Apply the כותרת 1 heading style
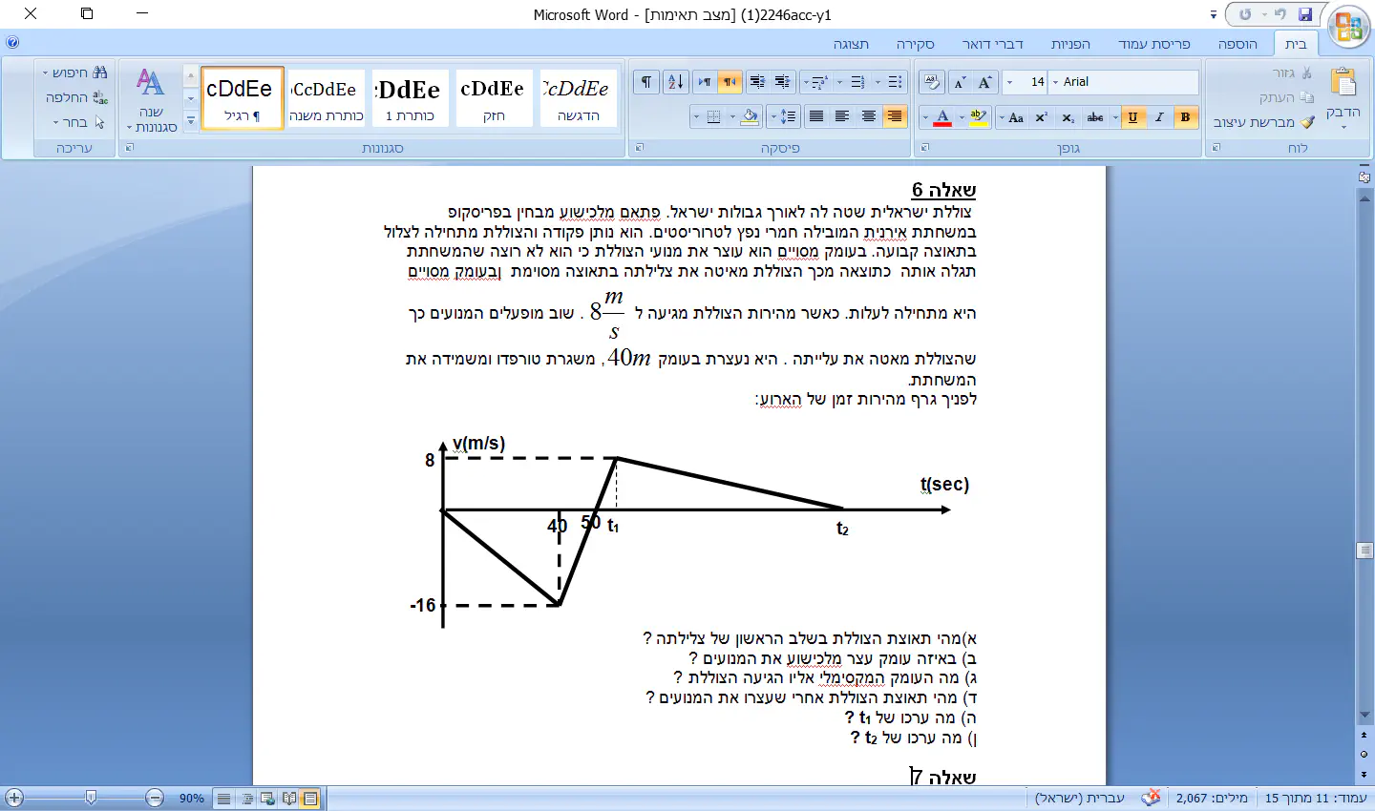Image resolution: width=1375 pixels, height=811 pixels. (410, 97)
